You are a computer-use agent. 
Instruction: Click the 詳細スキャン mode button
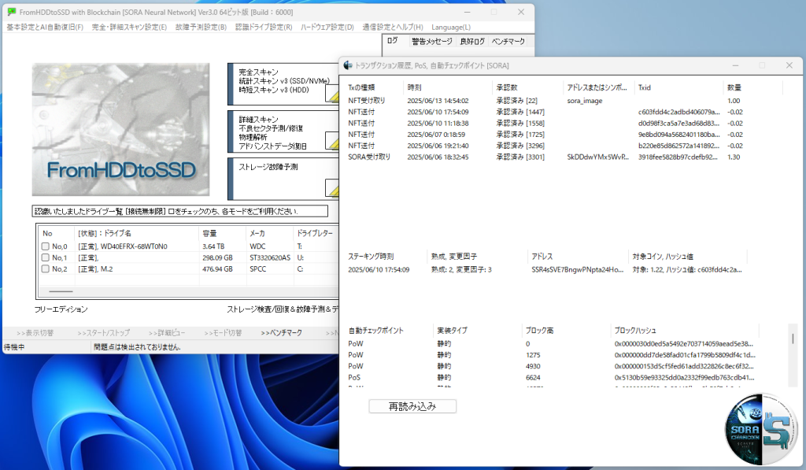tap(283, 131)
